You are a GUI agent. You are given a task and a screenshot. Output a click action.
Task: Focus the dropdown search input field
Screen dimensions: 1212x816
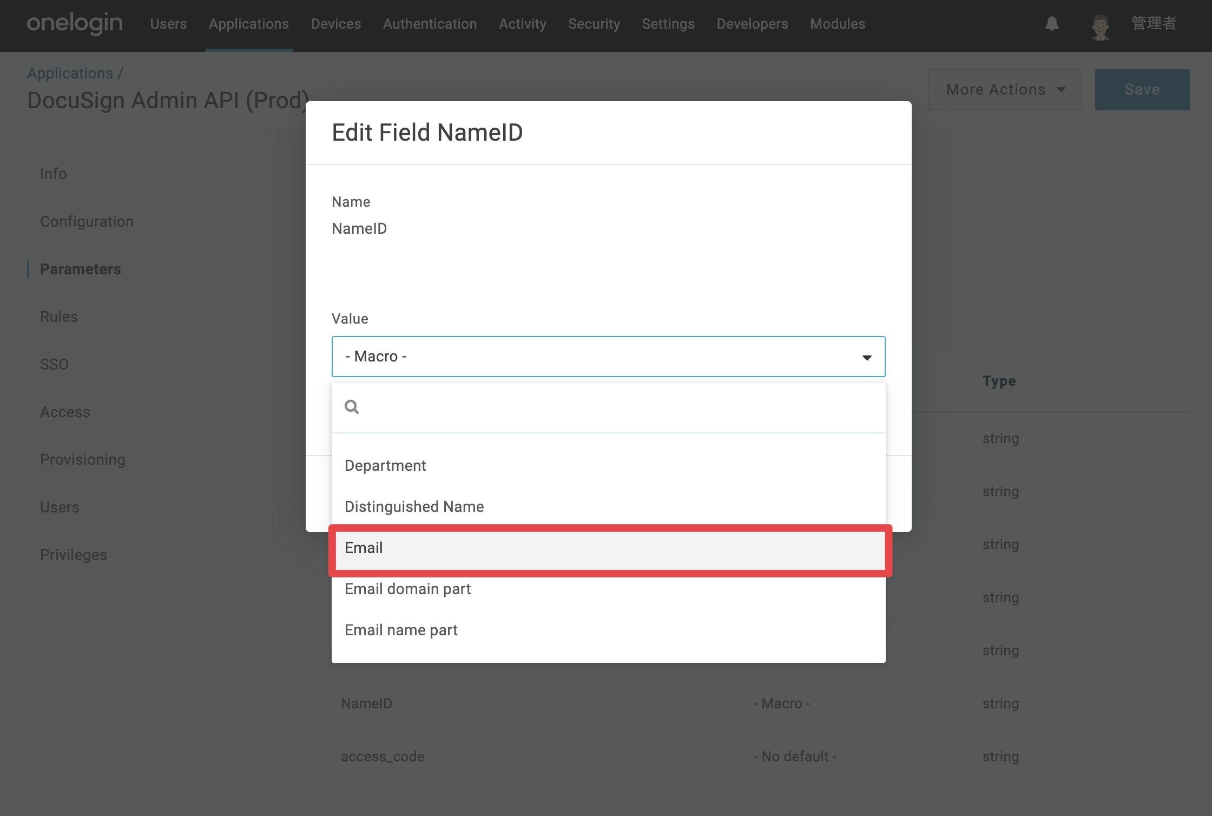pos(609,407)
